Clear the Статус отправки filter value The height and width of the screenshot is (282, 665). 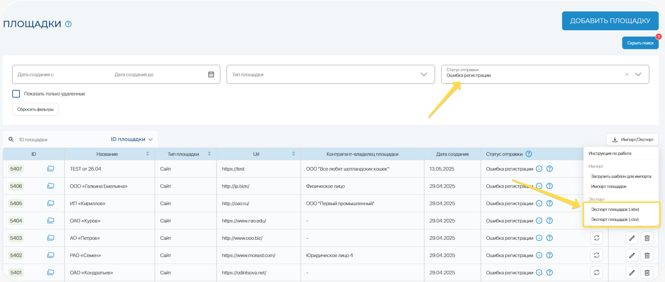[x=627, y=75]
